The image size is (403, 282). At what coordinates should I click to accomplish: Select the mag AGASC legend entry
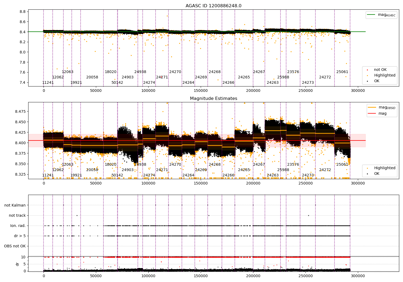click(381, 15)
